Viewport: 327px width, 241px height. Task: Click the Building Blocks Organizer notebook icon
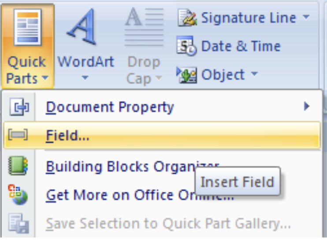(x=18, y=165)
